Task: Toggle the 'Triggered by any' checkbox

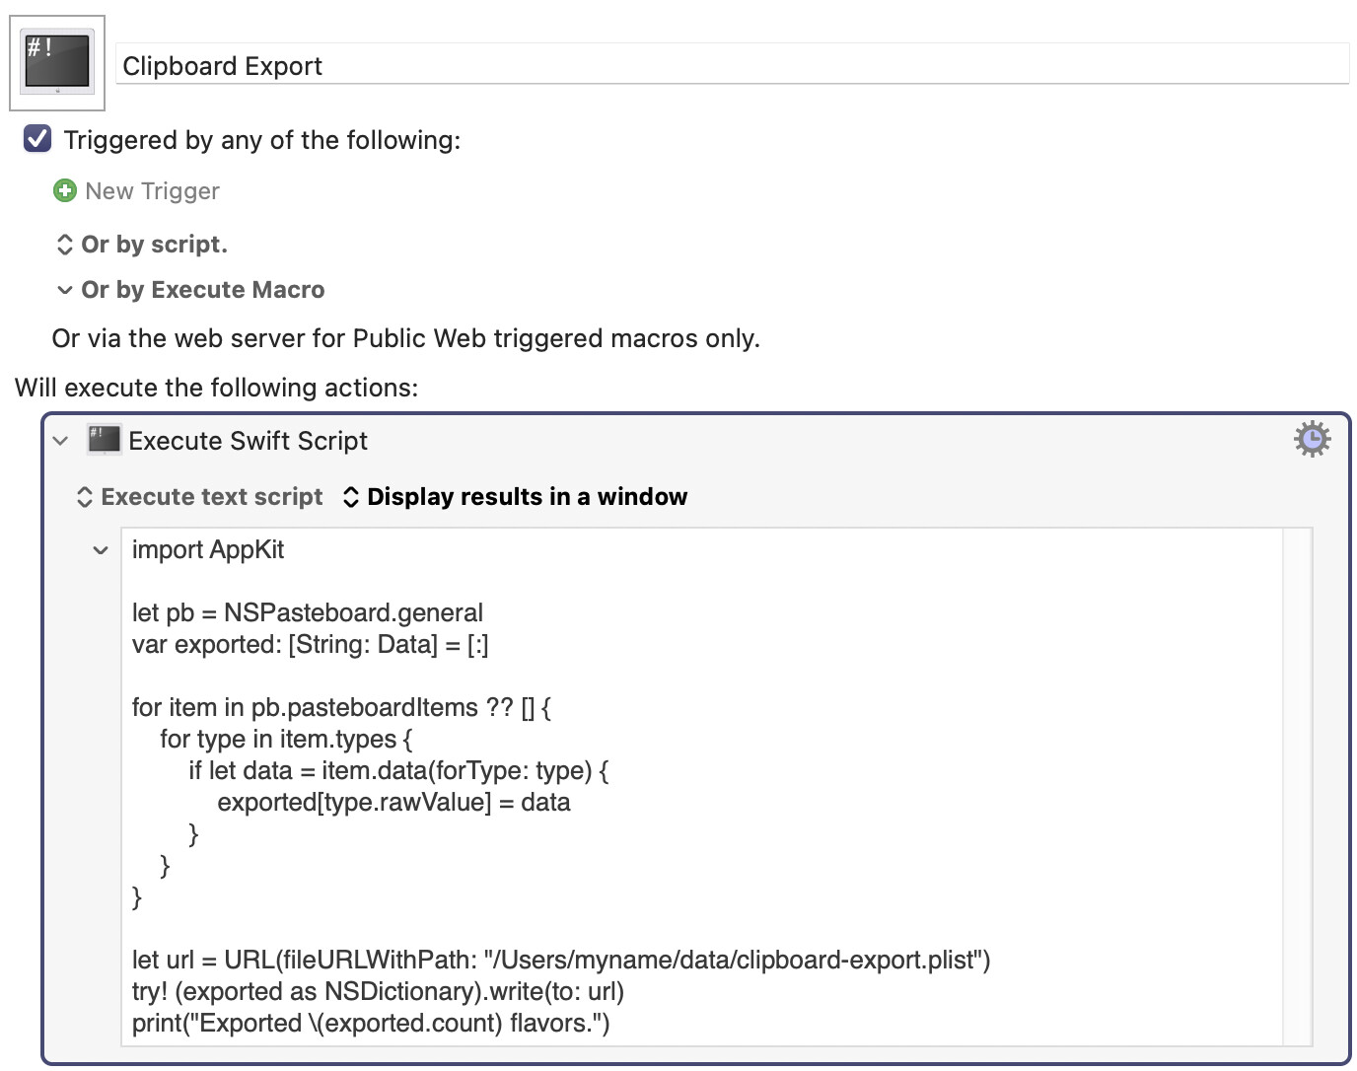Action: point(37,139)
